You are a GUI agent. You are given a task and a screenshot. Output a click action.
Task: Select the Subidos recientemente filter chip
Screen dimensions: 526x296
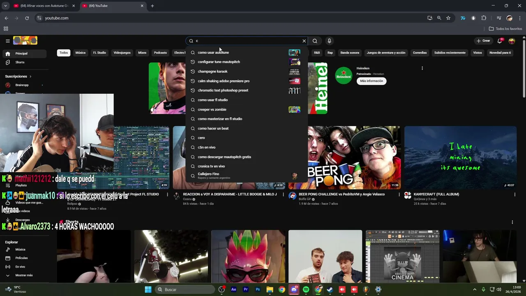point(450,53)
